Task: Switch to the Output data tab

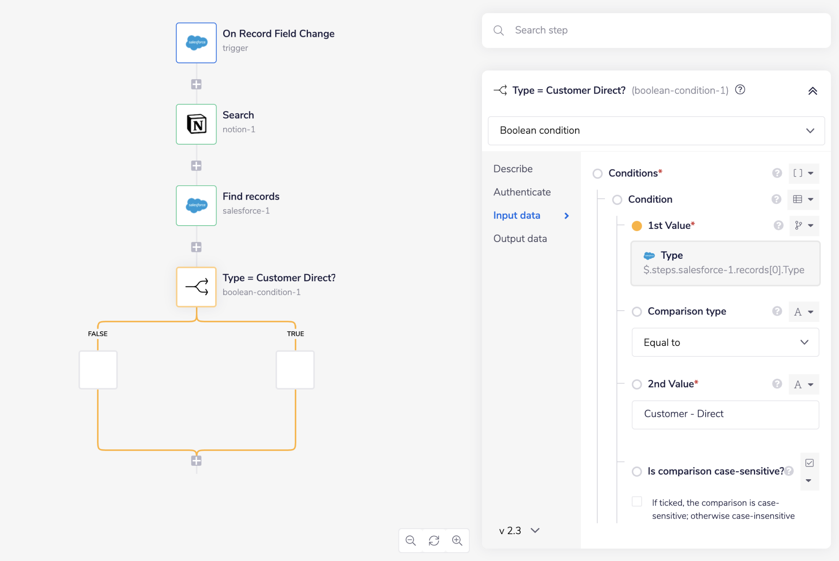Action: 520,239
